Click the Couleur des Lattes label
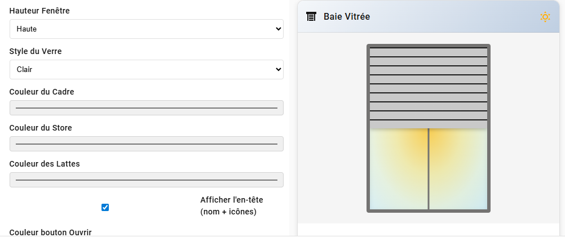 pos(44,164)
